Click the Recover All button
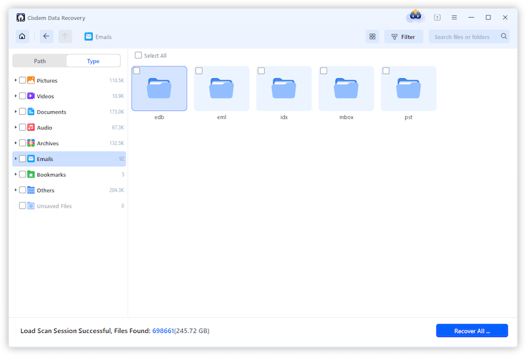Viewport: 526px width, 356px height. pyautogui.click(x=472, y=331)
